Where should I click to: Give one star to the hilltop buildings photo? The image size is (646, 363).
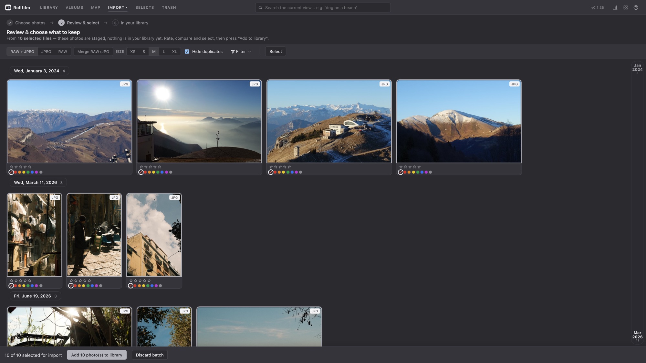271,167
